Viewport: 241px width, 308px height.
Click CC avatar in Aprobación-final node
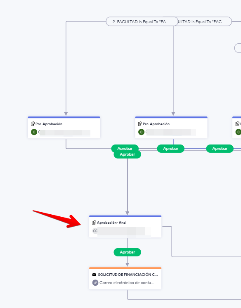(x=95, y=231)
